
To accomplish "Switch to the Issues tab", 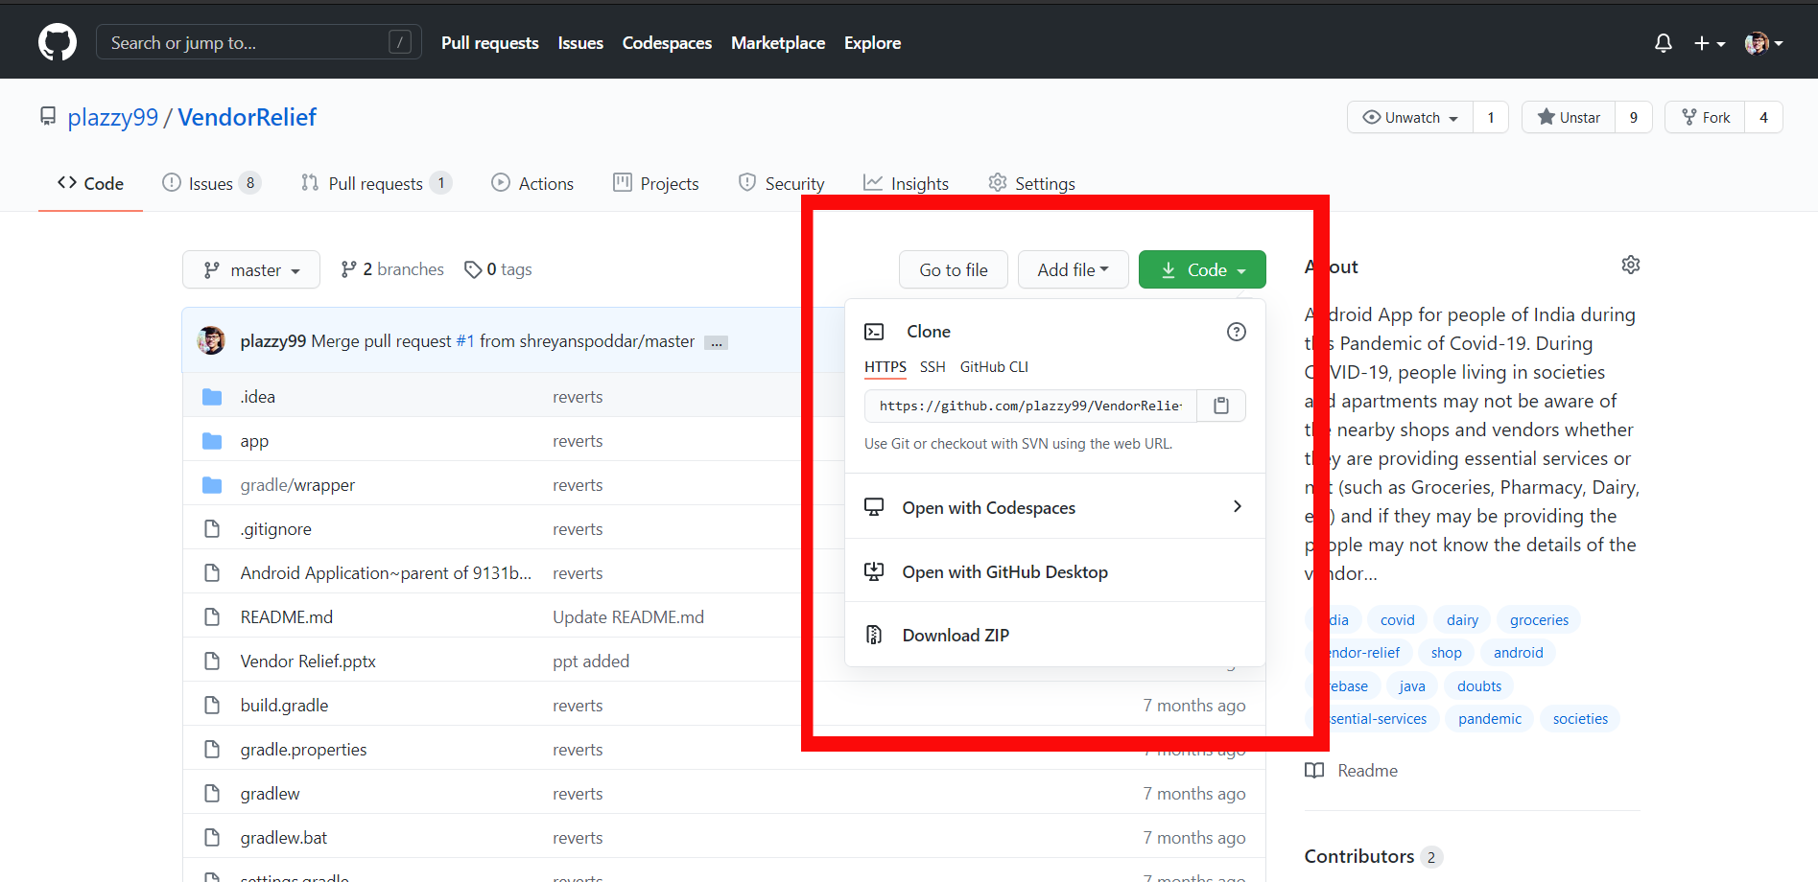I will 211,183.
